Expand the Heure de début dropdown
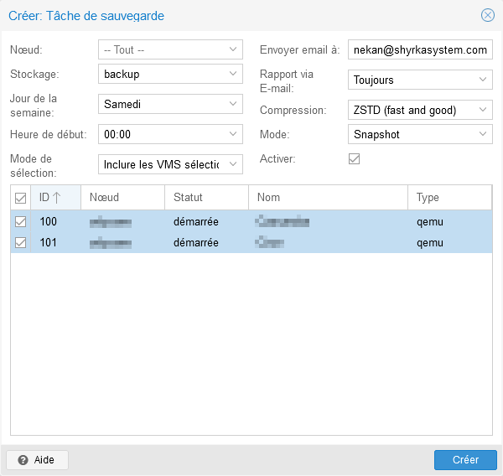503x476 pixels. point(233,134)
